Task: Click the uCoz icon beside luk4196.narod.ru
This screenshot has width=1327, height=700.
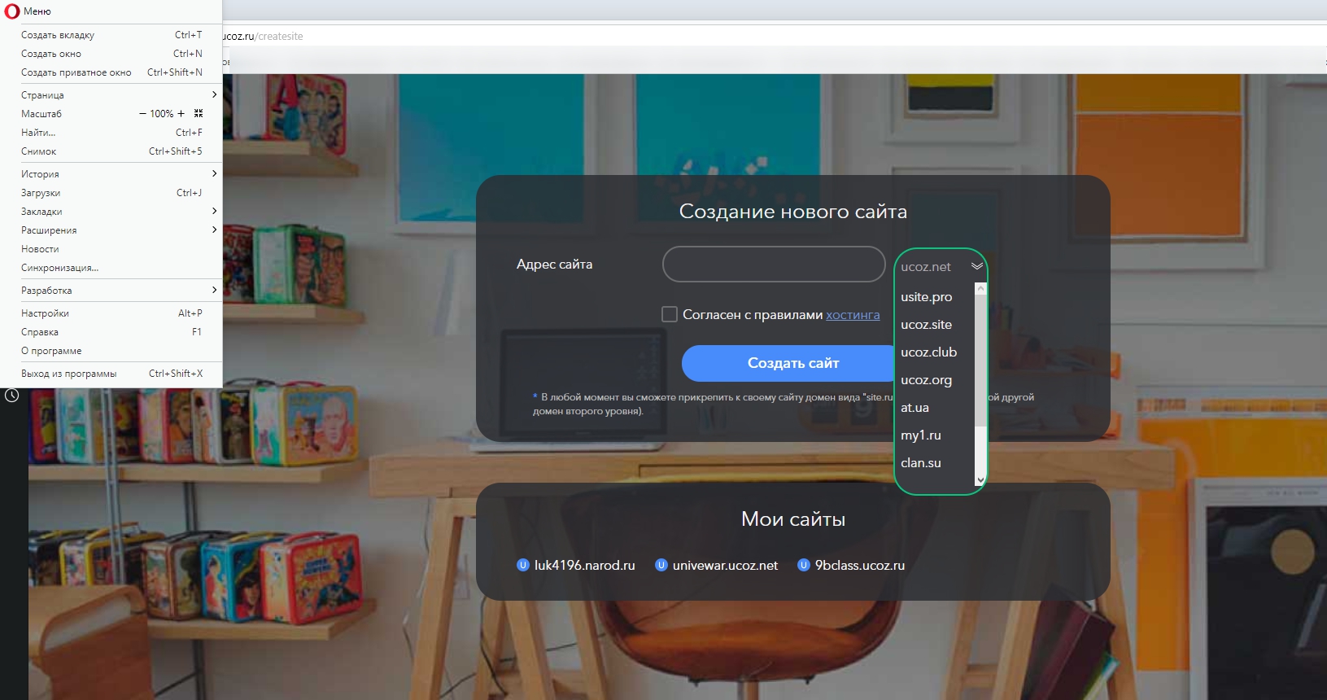Action: pyautogui.click(x=523, y=565)
